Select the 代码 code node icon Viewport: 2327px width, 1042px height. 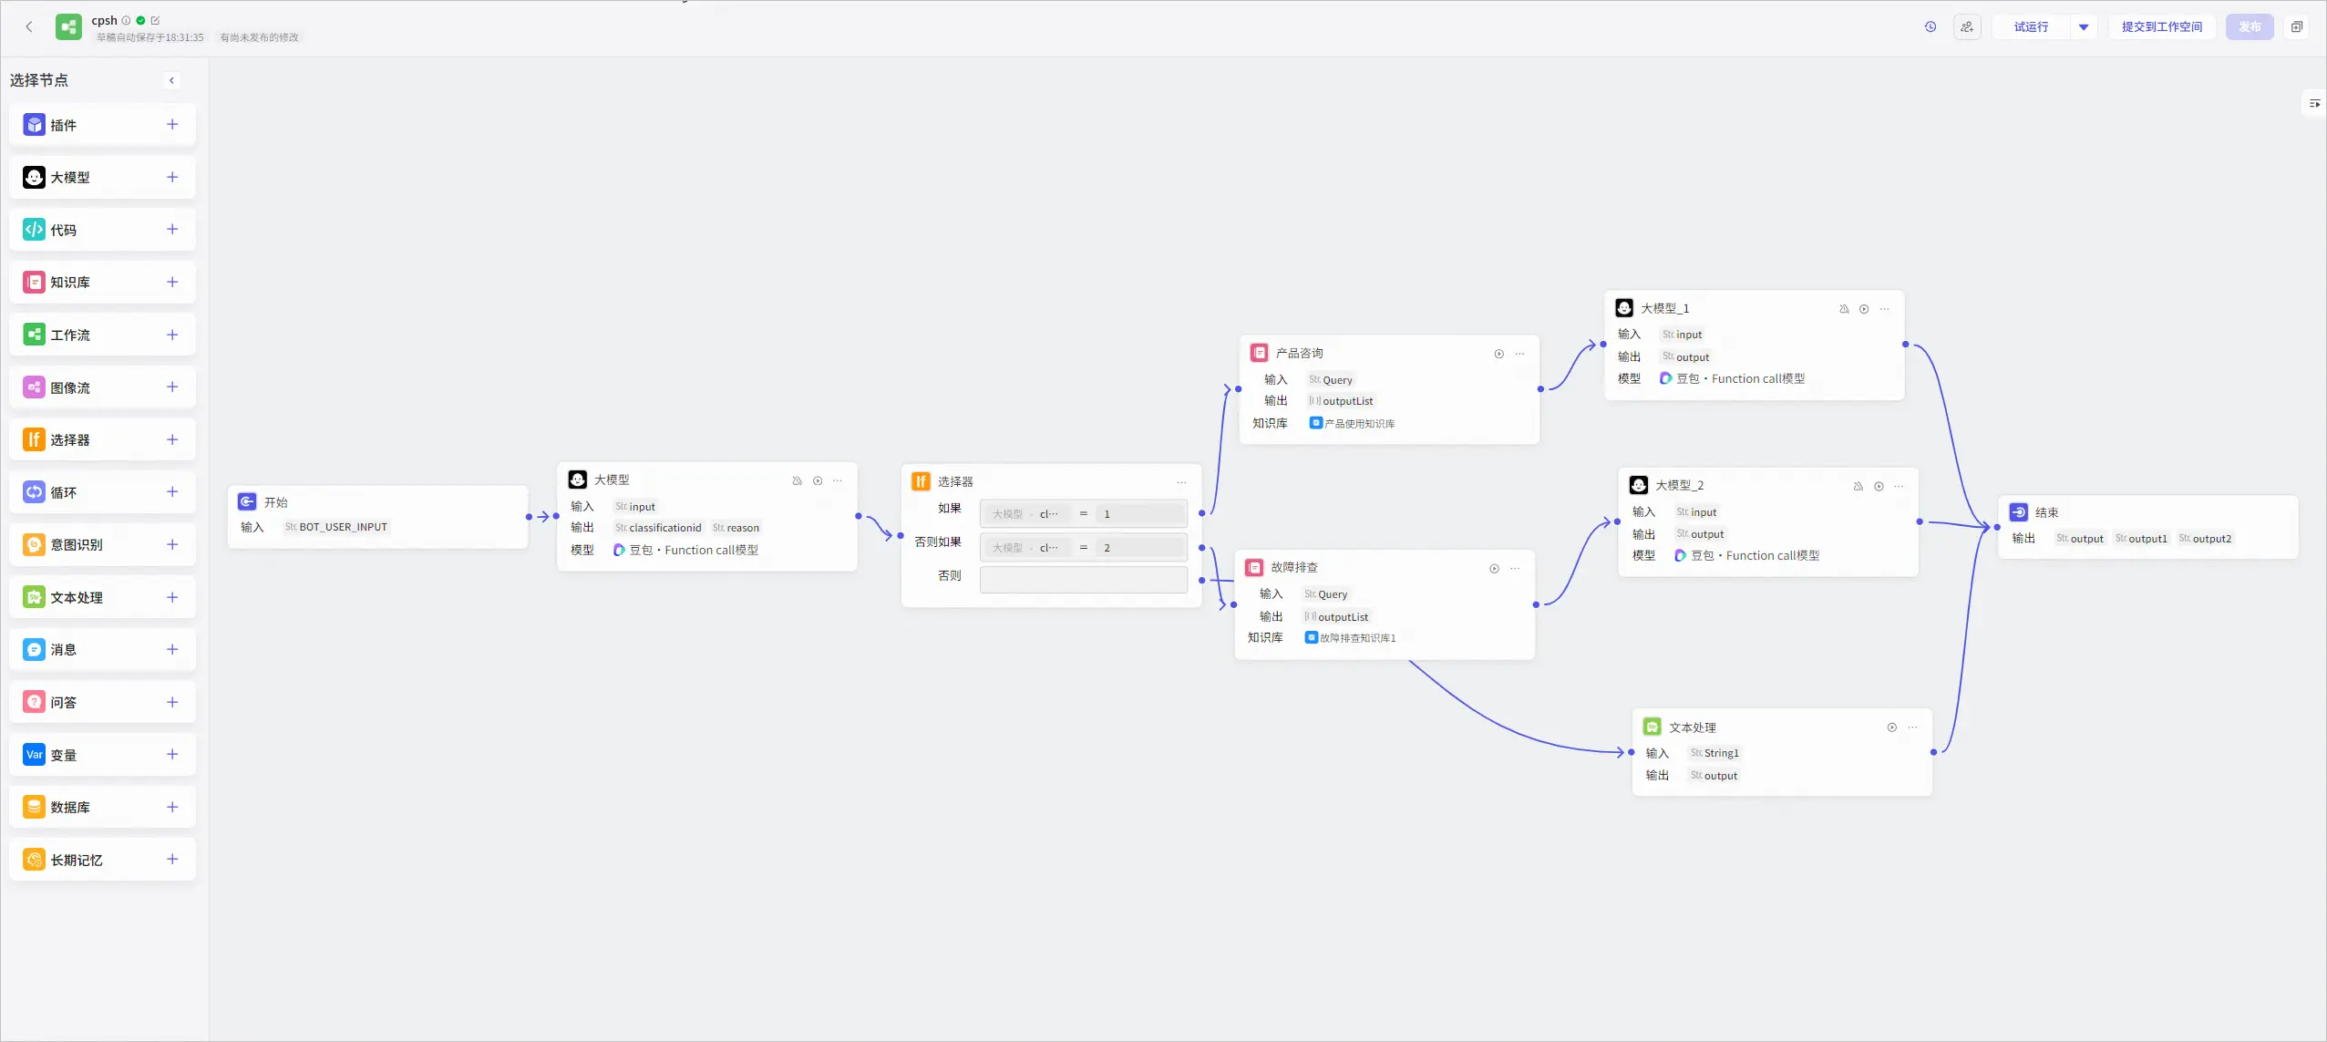tap(34, 230)
